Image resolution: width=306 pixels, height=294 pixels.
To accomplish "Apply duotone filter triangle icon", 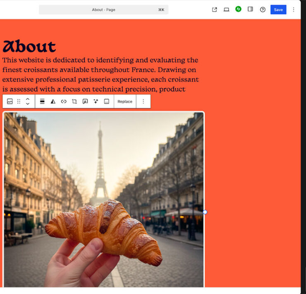I will pos(53,101).
